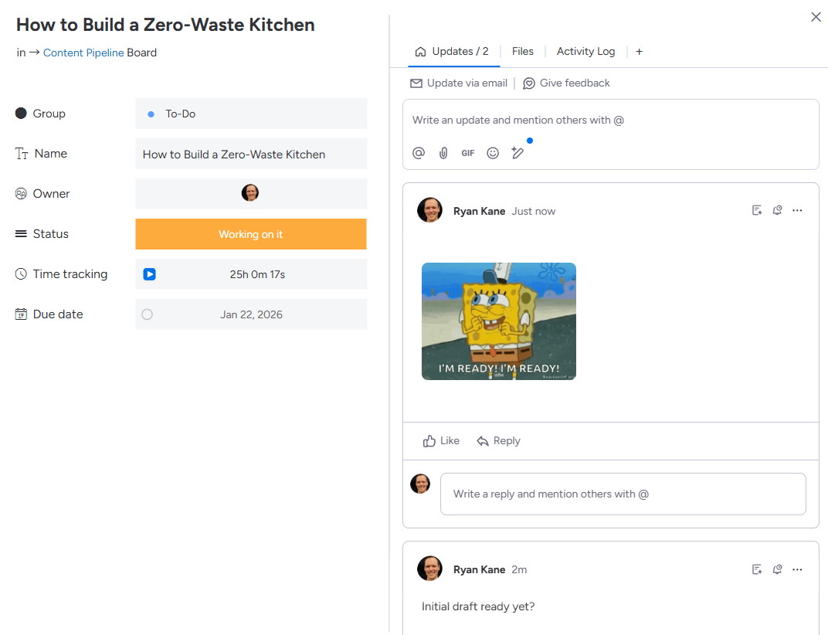Open more options menu on the 2m update

pyautogui.click(x=797, y=569)
